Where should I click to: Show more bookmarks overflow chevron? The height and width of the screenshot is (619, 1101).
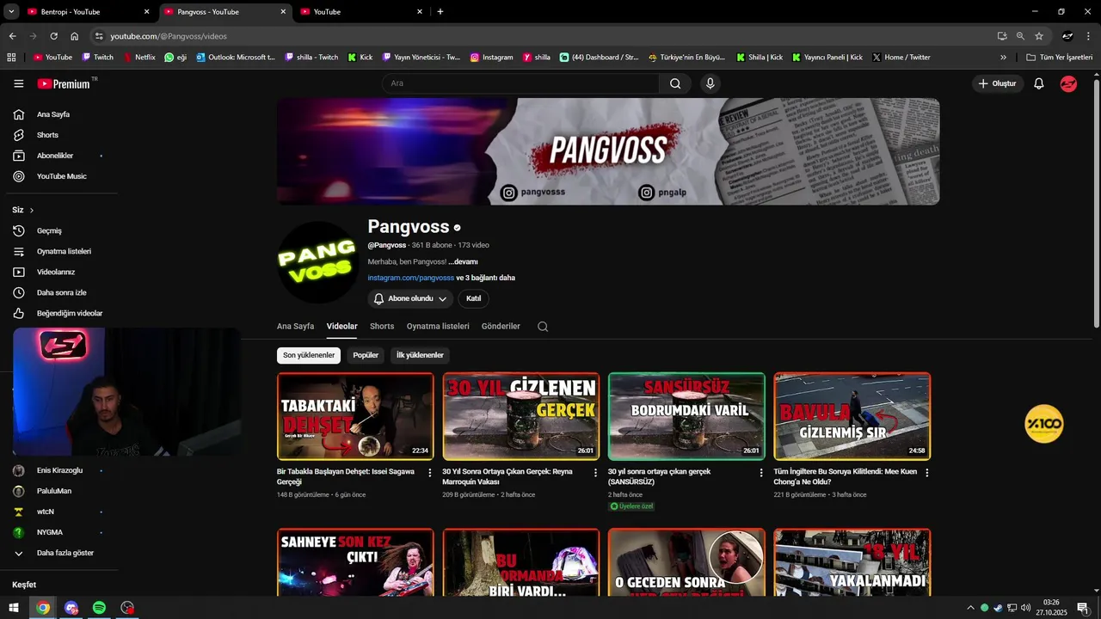tap(1003, 58)
